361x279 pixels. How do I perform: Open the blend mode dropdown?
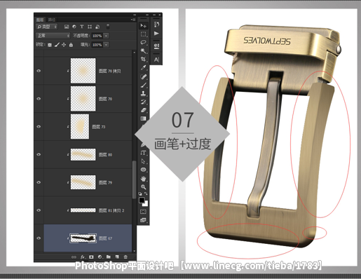click(53, 36)
